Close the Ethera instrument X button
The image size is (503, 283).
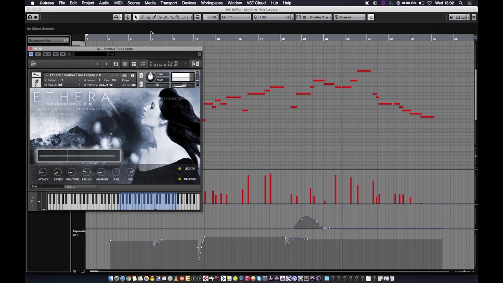coord(197,74)
